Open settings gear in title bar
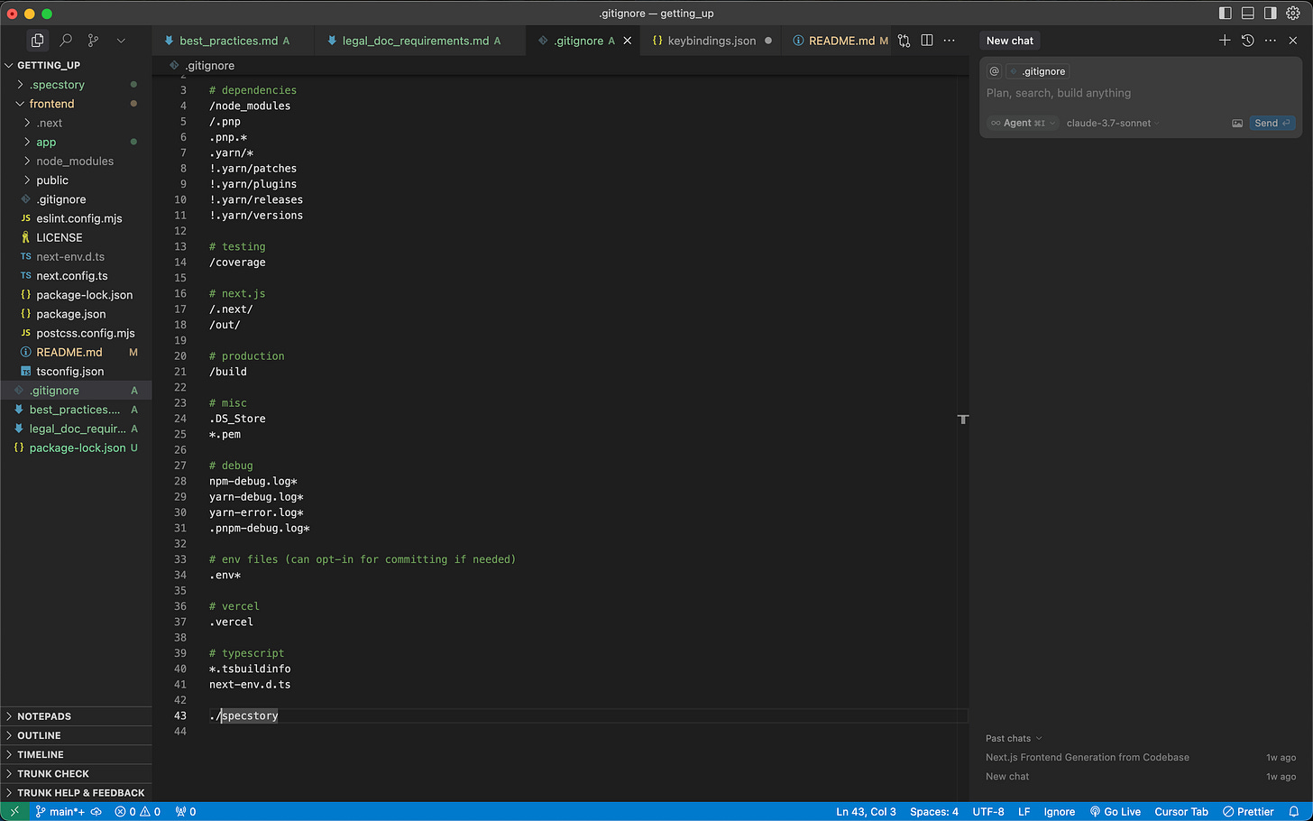Image resolution: width=1313 pixels, height=821 pixels. (1293, 14)
